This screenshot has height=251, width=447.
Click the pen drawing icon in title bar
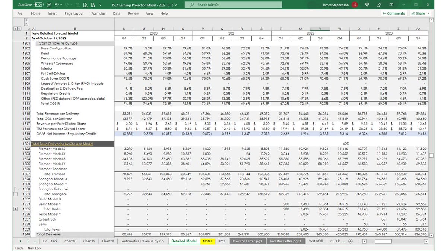click(x=379, y=5)
